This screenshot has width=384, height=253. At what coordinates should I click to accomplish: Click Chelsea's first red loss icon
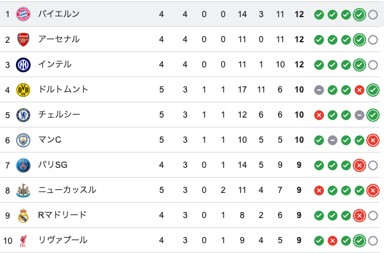[319, 115]
